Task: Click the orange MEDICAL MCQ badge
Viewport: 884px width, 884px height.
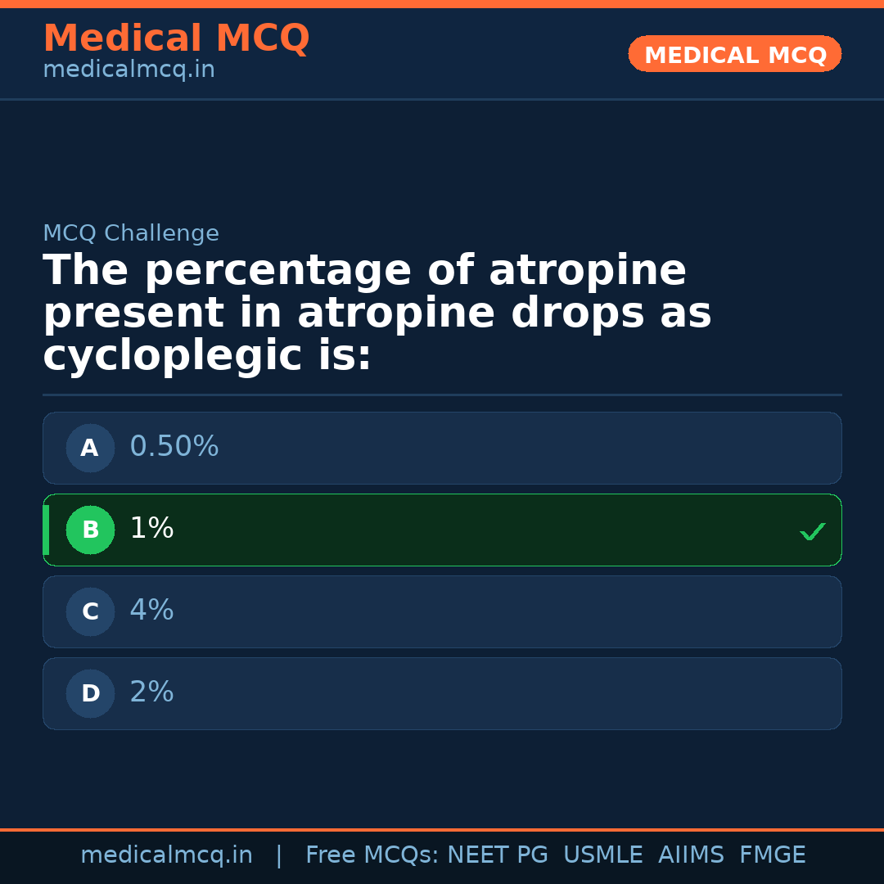Action: [734, 54]
